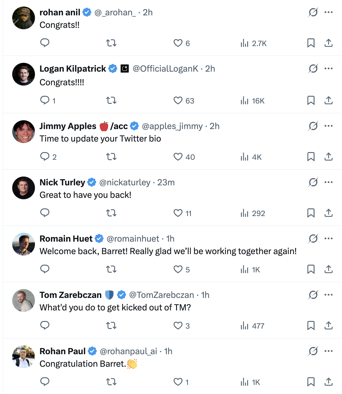Open more menu on Tom Zarebczan's tweet

pyautogui.click(x=328, y=295)
